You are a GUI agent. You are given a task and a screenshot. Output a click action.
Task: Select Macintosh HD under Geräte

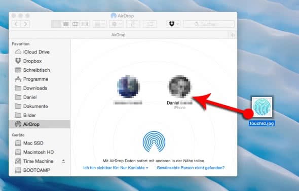tap(40, 152)
